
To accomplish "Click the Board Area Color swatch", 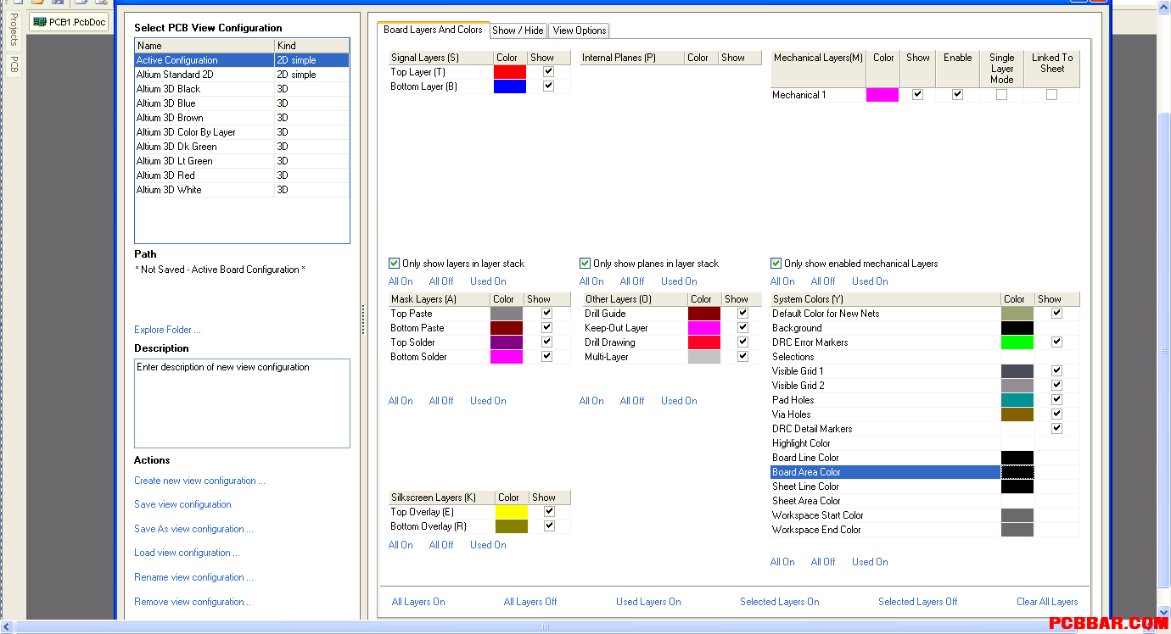I will [1017, 472].
